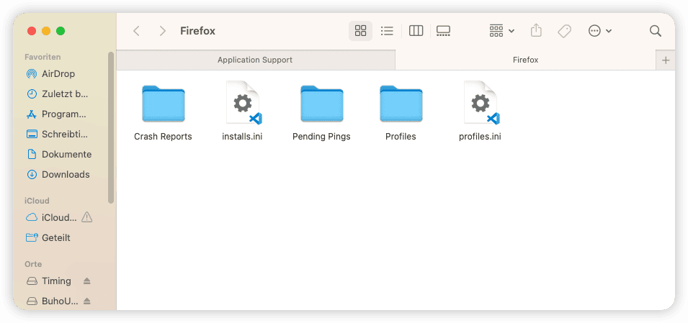Image resolution: width=688 pixels, height=323 pixels.
Task: Select the Crash Reports folder icon
Action: 164,104
